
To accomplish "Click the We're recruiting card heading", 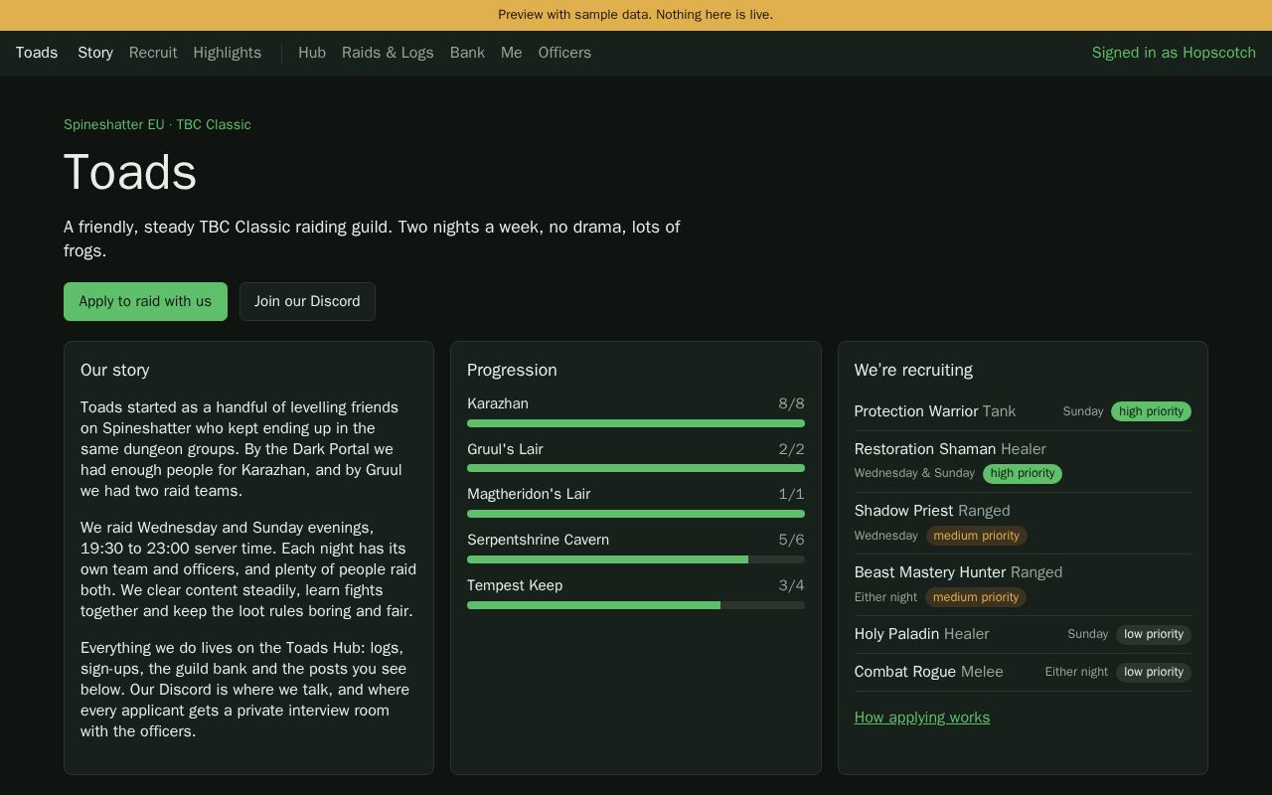I will coord(913,370).
